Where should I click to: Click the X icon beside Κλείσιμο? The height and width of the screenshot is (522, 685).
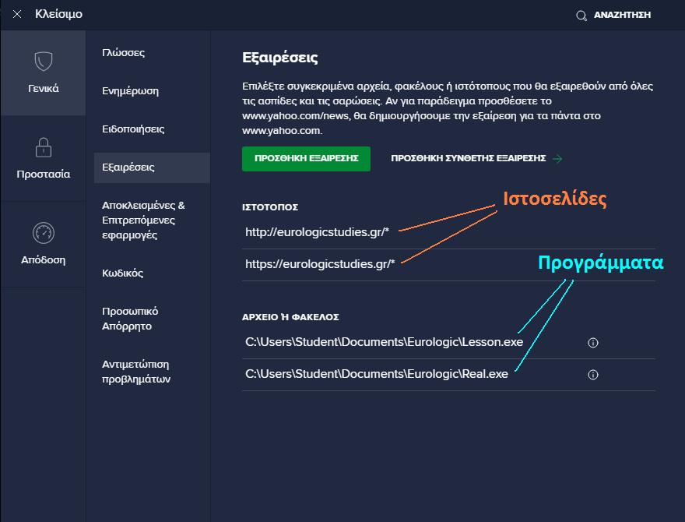click(17, 13)
